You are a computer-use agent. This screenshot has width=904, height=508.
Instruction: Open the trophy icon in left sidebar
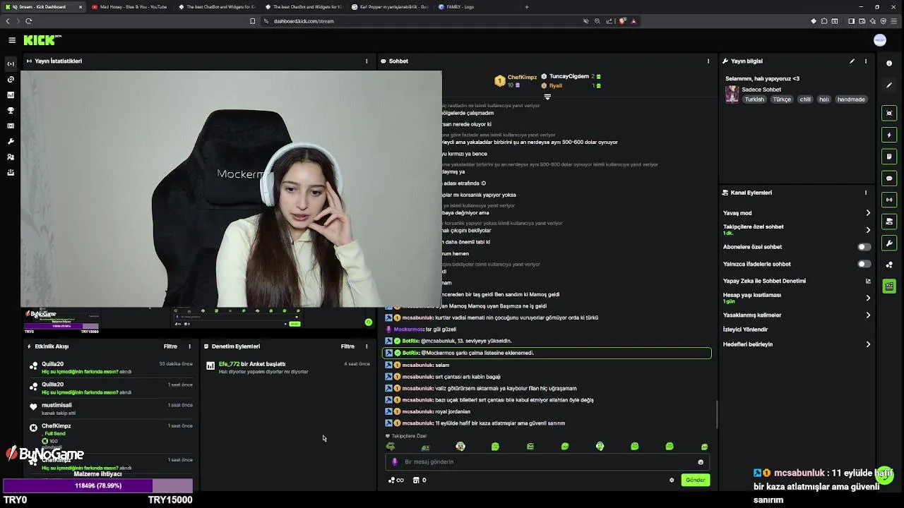pyautogui.click(x=11, y=110)
